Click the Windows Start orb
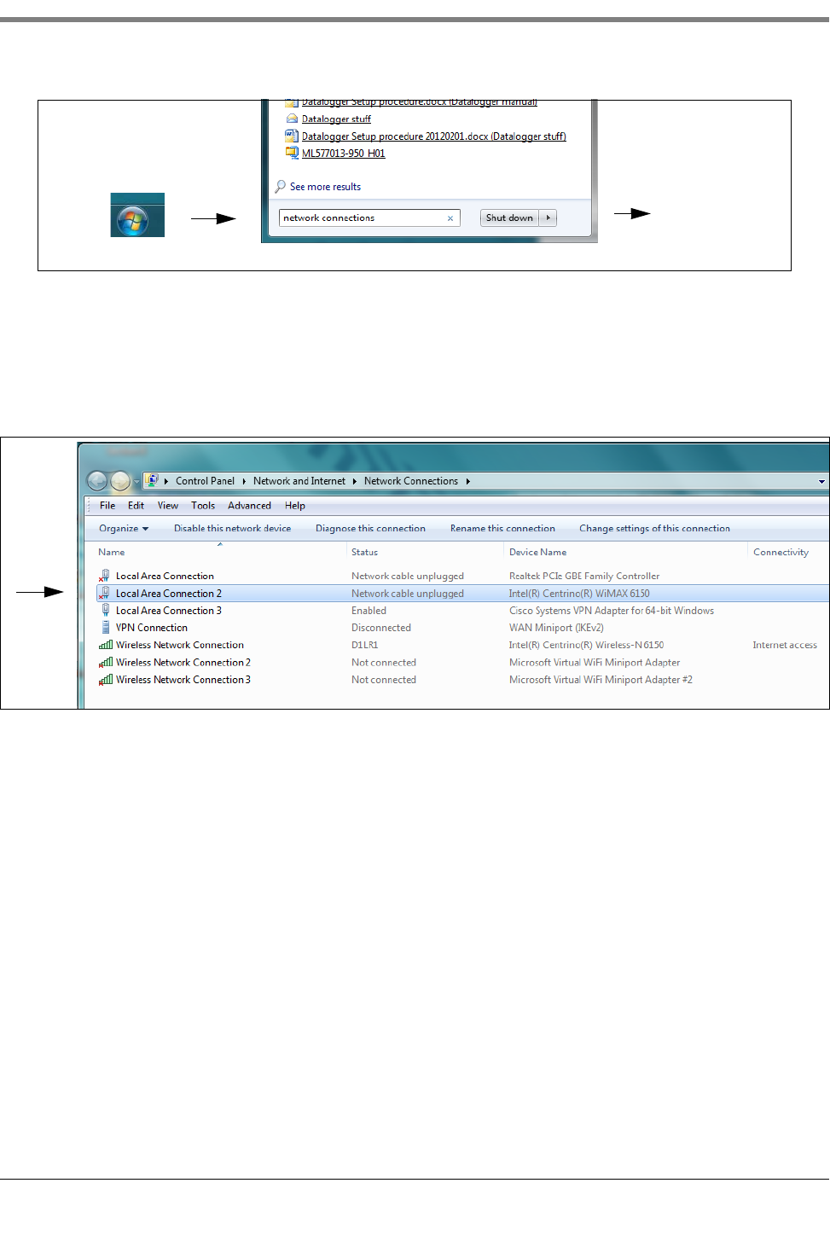 (x=132, y=221)
